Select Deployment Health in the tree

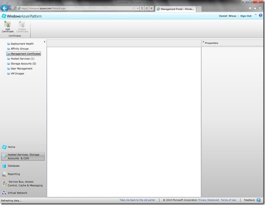coord(22,44)
